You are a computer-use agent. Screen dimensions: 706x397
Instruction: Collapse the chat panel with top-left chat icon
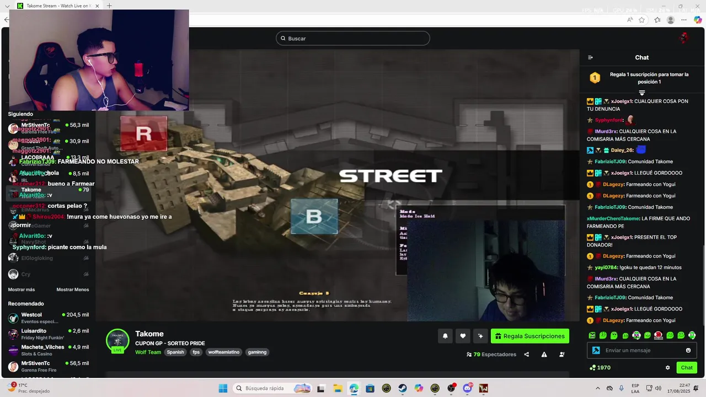point(590,57)
